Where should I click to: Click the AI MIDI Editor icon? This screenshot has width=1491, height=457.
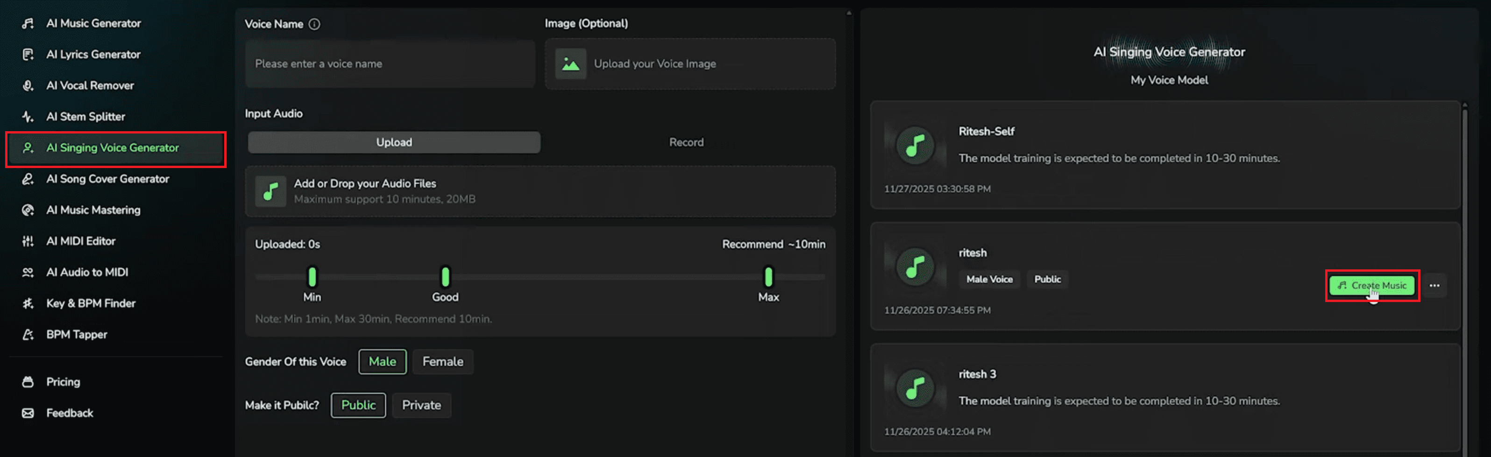click(x=27, y=241)
